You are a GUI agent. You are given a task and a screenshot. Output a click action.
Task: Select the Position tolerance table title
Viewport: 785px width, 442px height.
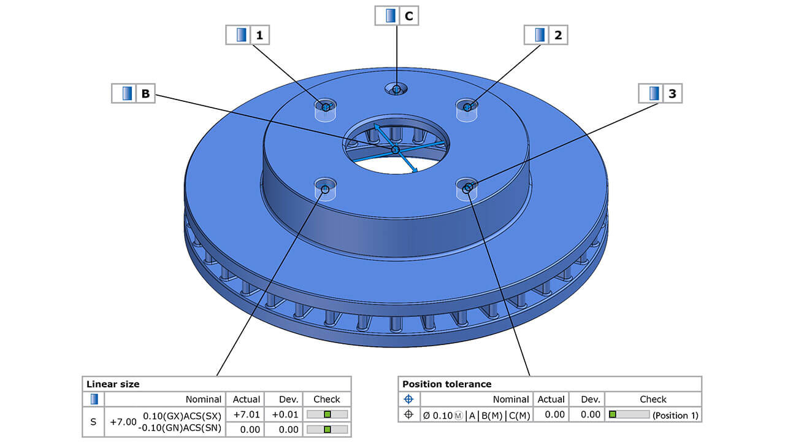(446, 384)
